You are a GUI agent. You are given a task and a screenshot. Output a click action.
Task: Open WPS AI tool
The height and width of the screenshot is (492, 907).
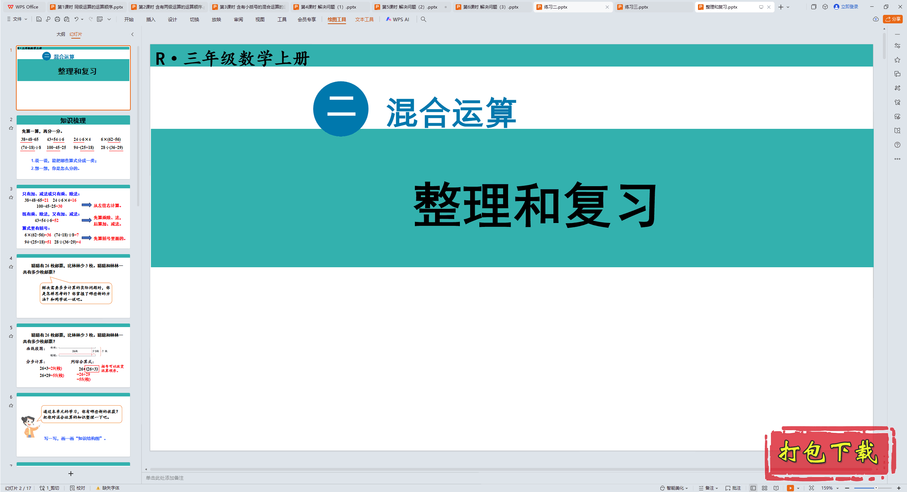click(398, 19)
